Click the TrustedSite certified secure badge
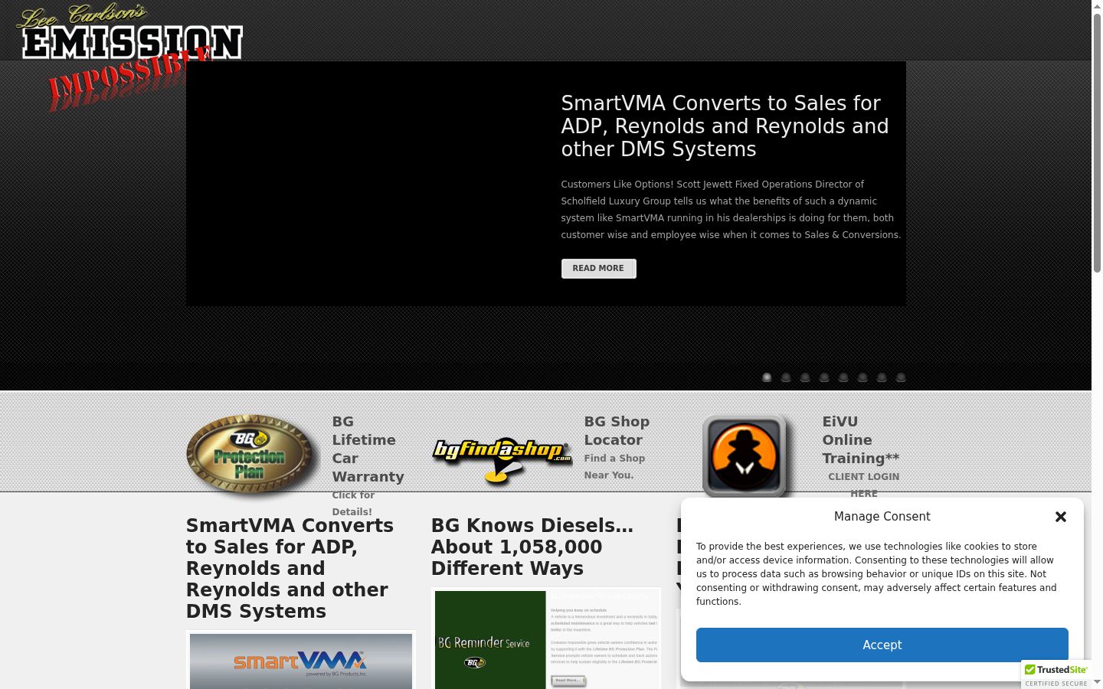 1056,674
